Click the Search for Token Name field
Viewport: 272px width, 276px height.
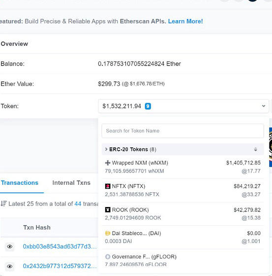183,131
